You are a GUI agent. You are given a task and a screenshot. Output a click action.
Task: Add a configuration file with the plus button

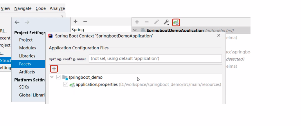point(54,69)
